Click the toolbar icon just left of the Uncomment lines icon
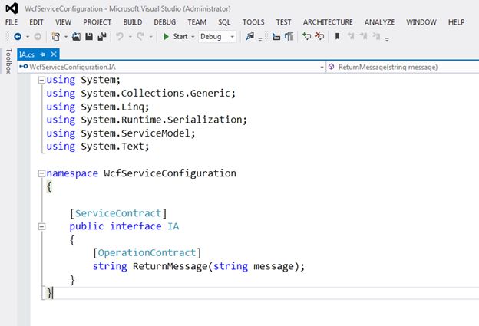This screenshot has width=479, height=326. (306, 37)
